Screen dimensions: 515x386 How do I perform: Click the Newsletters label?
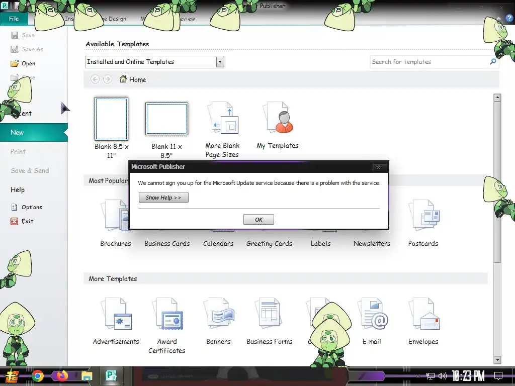372,244
